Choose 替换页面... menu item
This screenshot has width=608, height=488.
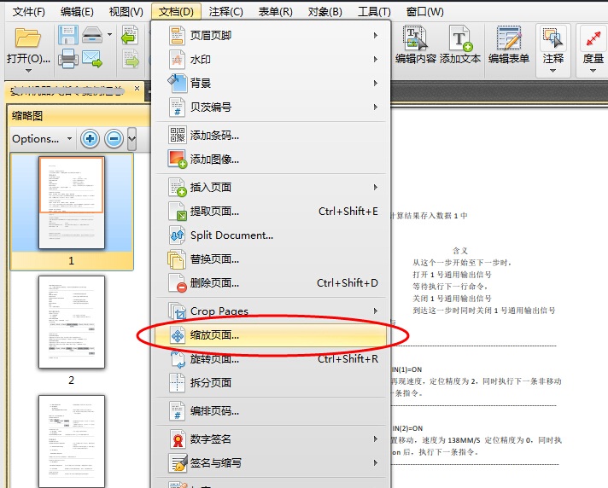tap(271, 259)
